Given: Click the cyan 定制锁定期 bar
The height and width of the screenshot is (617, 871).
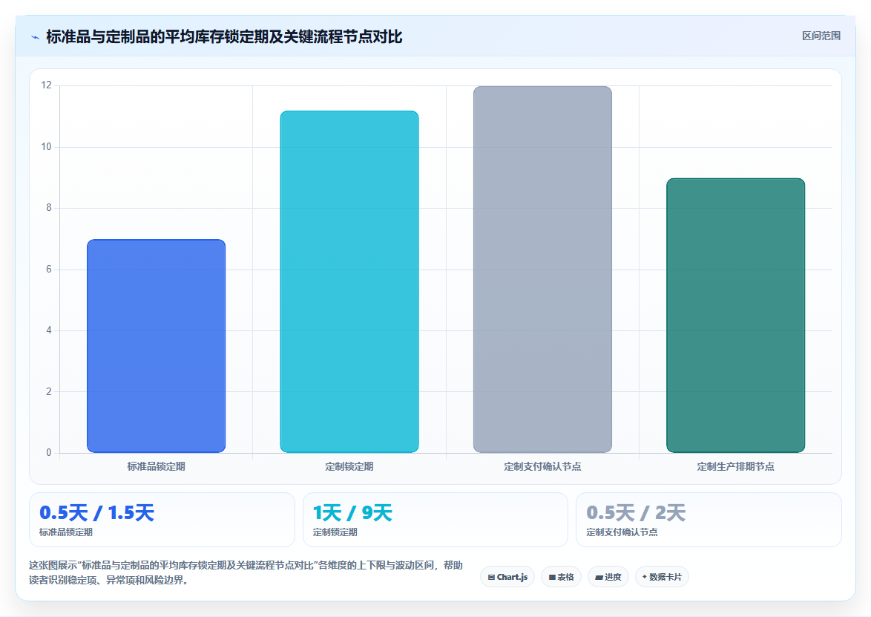Looking at the screenshot, I should click(x=349, y=281).
